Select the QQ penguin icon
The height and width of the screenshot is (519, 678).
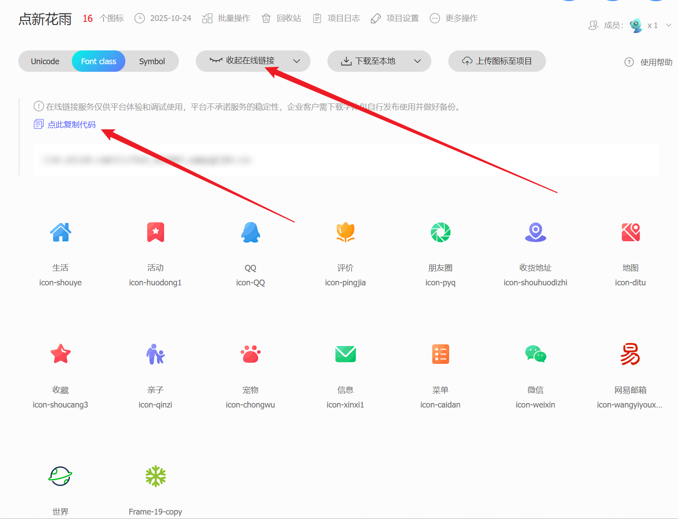coord(250,232)
